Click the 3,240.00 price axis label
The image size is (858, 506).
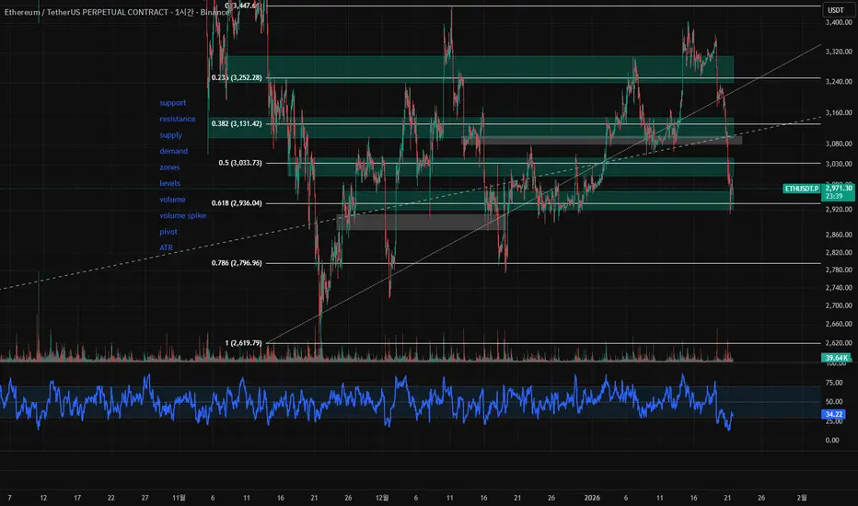click(839, 82)
